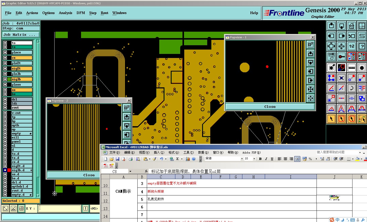Toggle checkbox for layer plnss
Image resolution: width=367 pixels, height=222 pixels.
pyautogui.click(x=5, y=85)
